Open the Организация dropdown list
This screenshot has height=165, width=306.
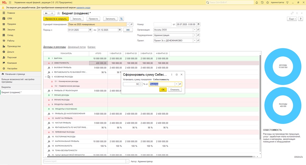click(194, 30)
